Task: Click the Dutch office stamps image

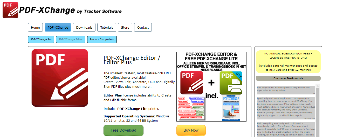Action: (x=191, y=108)
